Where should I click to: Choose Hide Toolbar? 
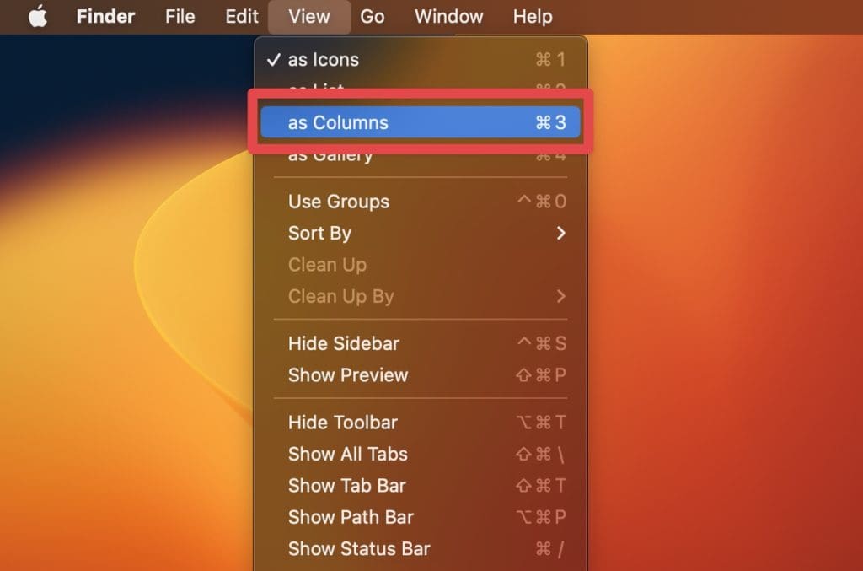(421, 423)
